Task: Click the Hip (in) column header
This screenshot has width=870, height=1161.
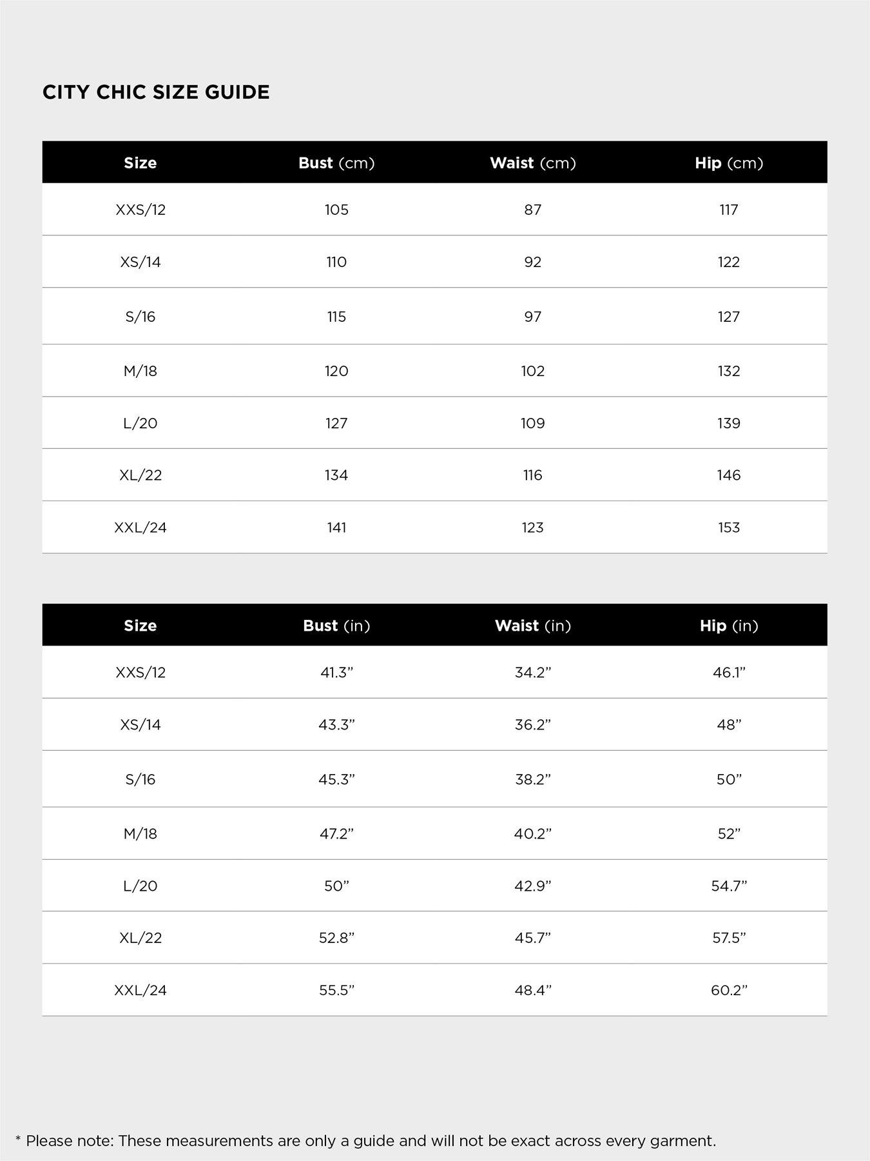Action: click(728, 626)
